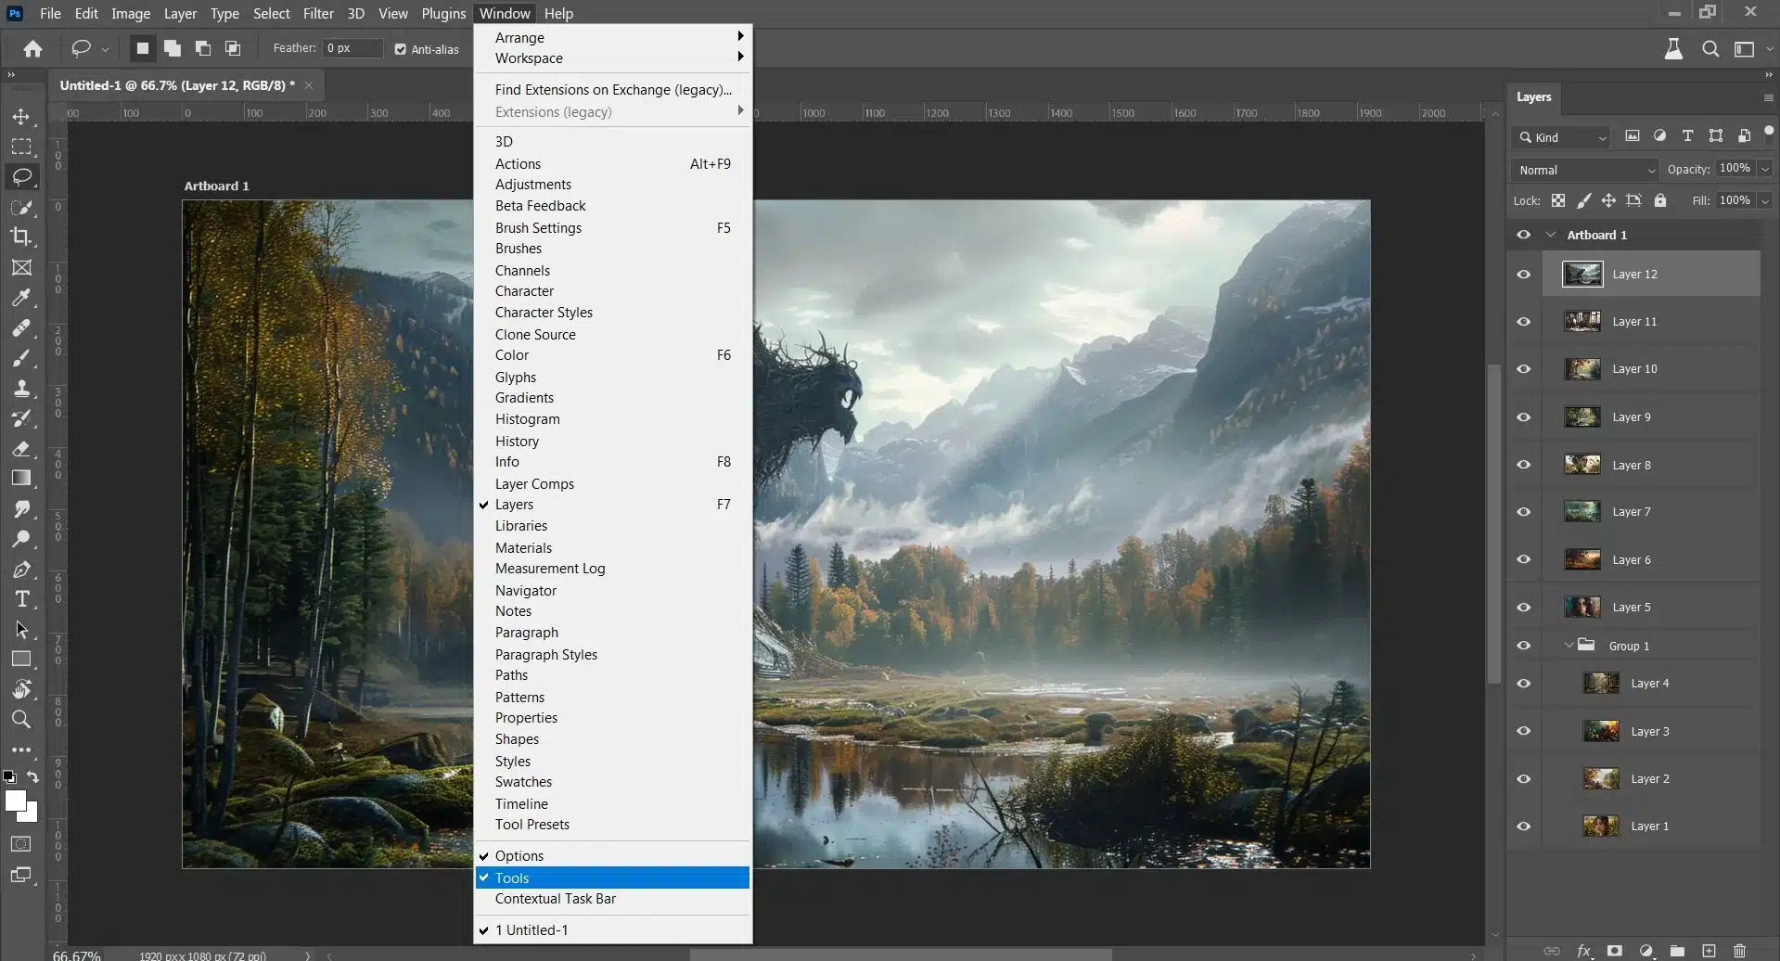
Task: Click the New selection mode button
Action: (x=142, y=48)
